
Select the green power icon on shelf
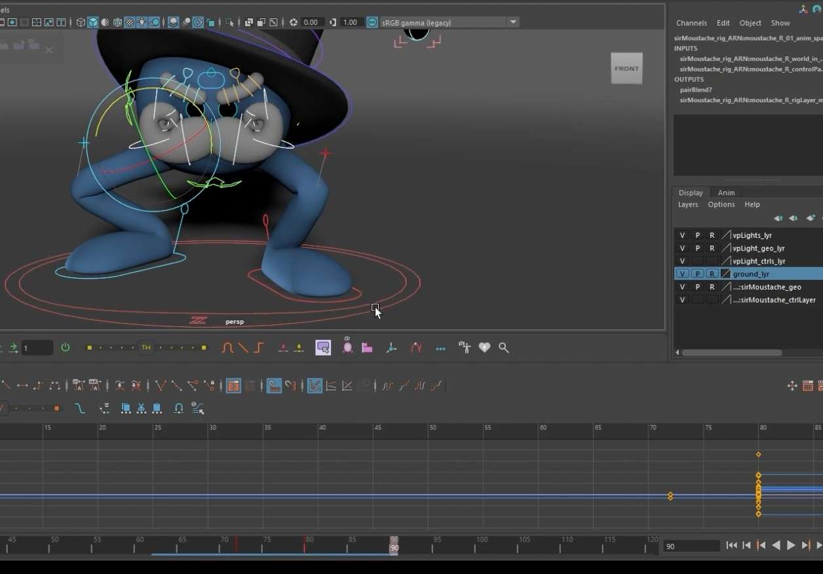[65, 348]
